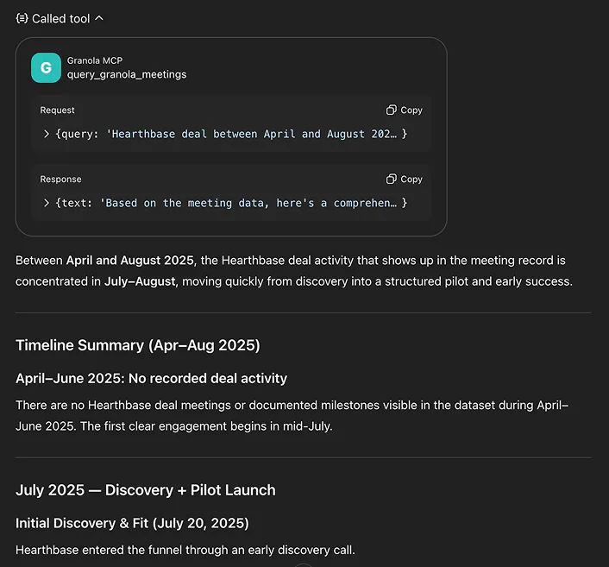Click the Called tool braces icon

22,18
